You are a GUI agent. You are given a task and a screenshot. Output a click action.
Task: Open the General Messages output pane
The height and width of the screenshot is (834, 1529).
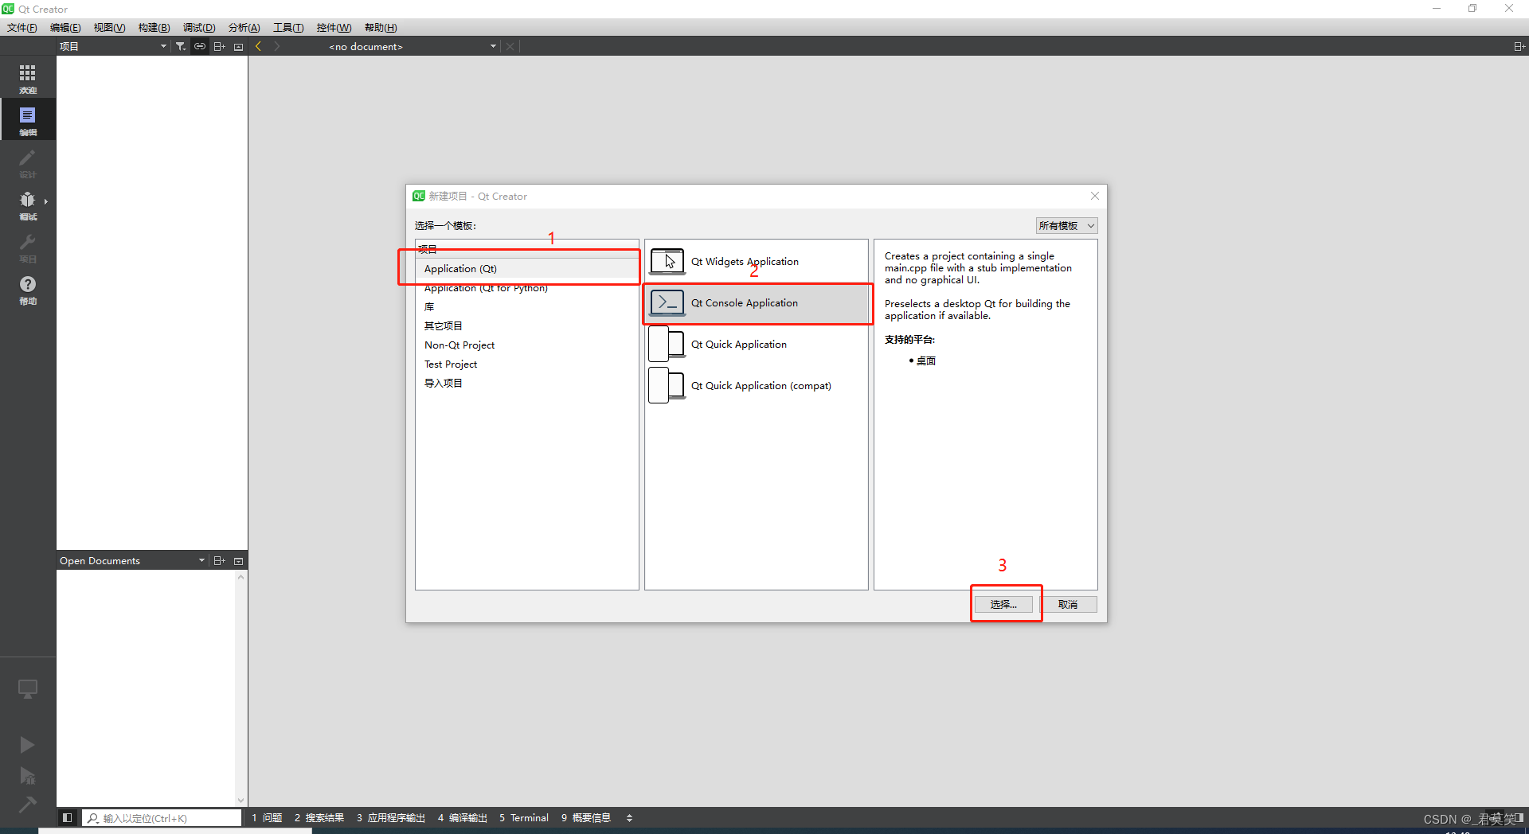(586, 817)
